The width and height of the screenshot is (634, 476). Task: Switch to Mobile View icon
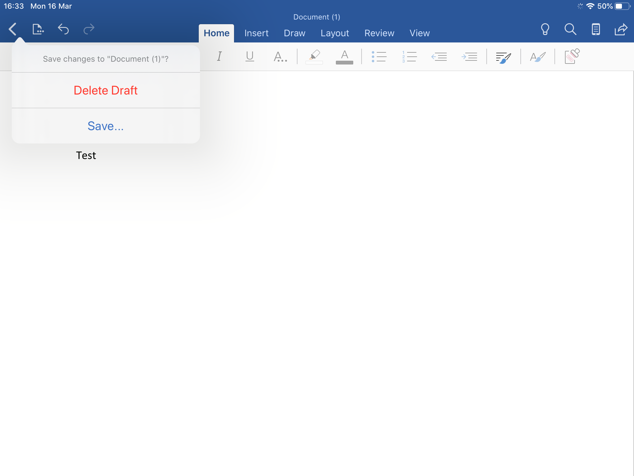[x=596, y=29]
